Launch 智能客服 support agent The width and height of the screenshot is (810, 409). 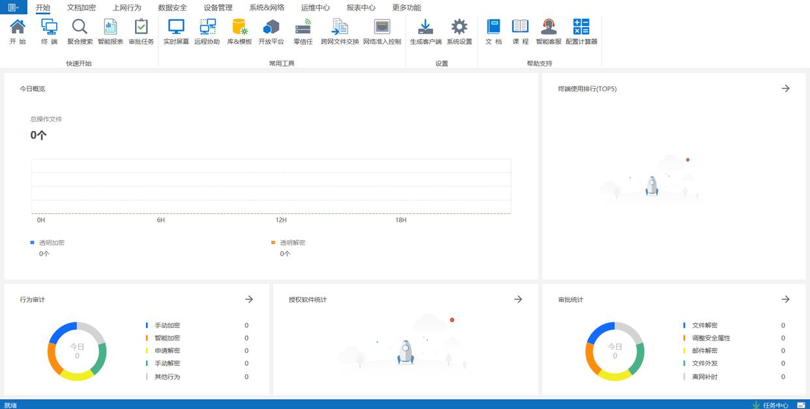tap(548, 27)
